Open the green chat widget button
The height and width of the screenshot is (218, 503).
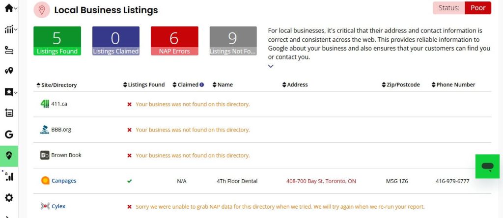click(487, 166)
